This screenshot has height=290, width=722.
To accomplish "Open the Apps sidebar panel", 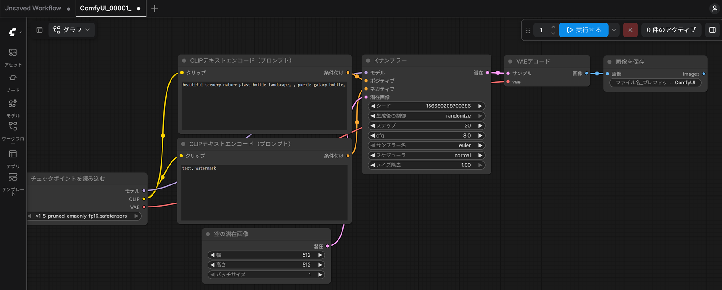I will click(x=13, y=159).
